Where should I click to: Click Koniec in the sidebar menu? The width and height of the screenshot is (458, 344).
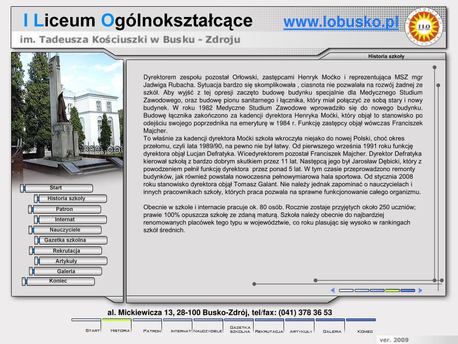tap(58, 281)
